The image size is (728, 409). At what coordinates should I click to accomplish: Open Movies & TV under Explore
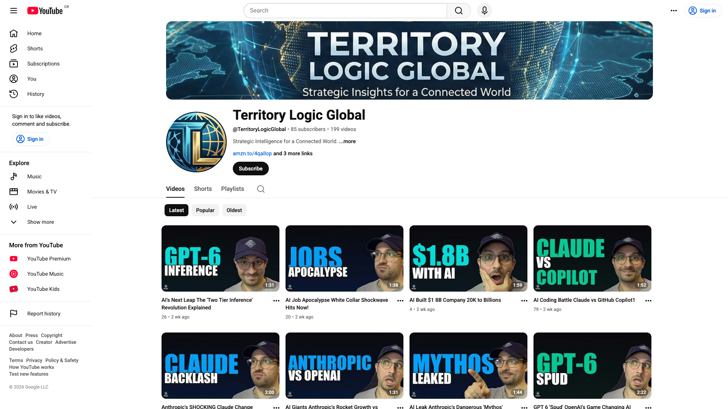pos(45,192)
